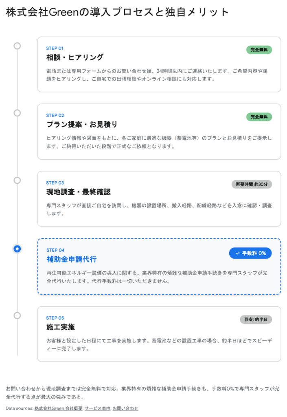Select the 施工実施 step heading
This screenshot has height=417, width=287.
(61, 327)
